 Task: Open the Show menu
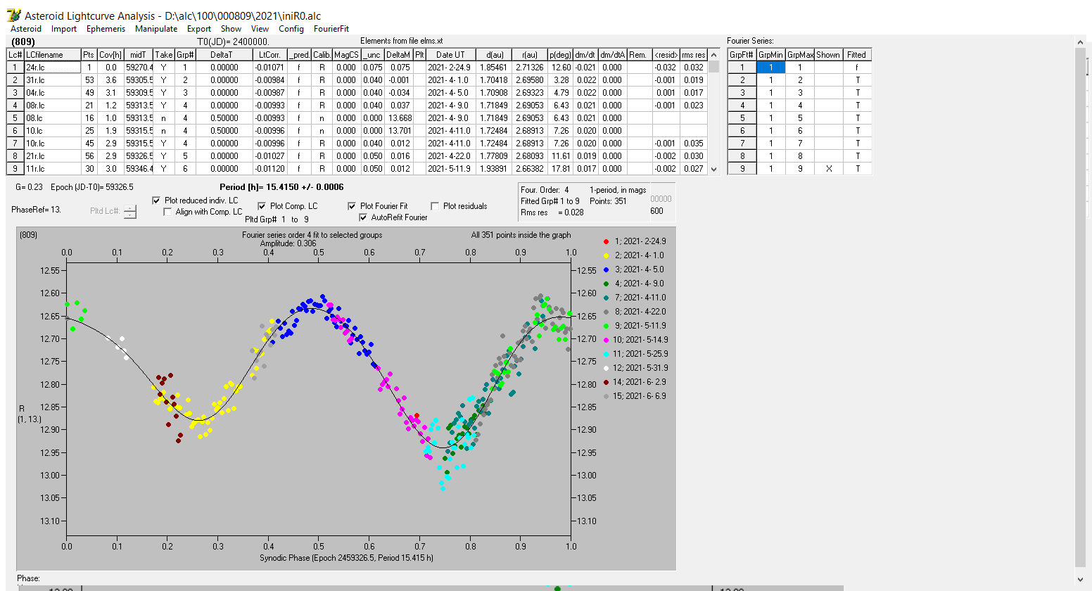[x=231, y=29]
